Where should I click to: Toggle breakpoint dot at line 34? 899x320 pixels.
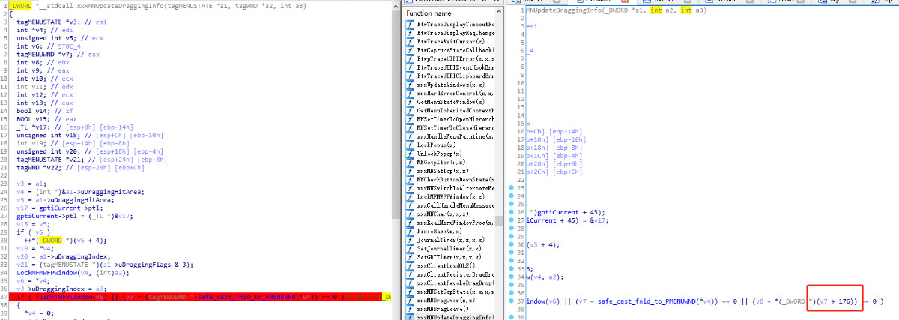511,277
